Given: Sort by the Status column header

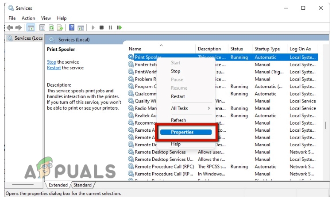Looking at the screenshot, I should (x=240, y=49).
